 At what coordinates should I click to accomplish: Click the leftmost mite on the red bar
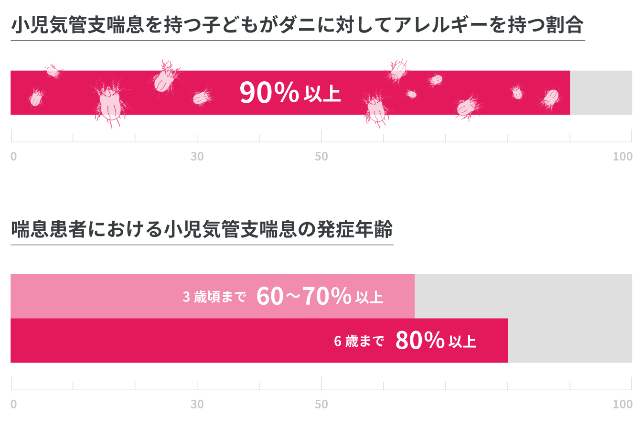(36, 98)
